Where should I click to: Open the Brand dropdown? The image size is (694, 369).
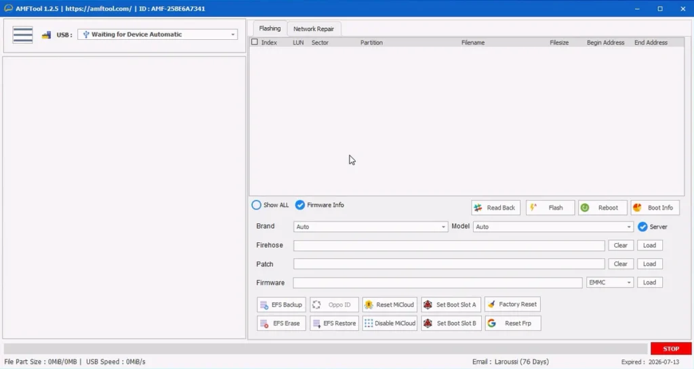point(371,227)
